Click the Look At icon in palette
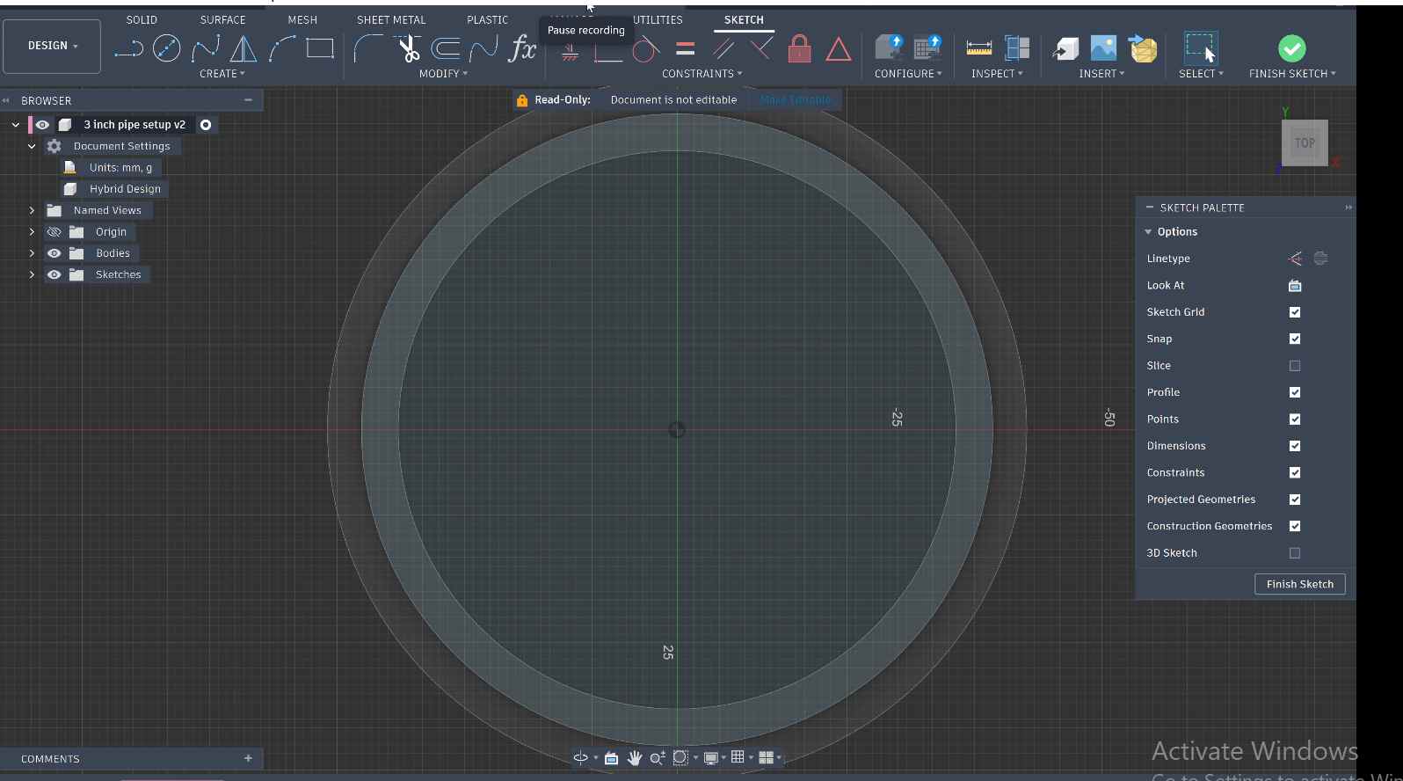This screenshot has height=781, width=1403. click(x=1294, y=286)
